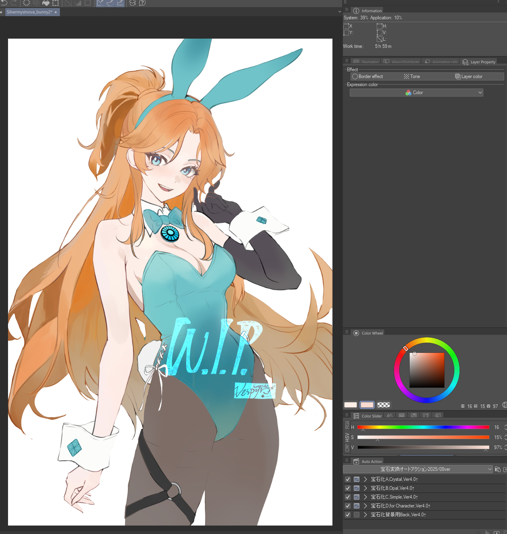The height and width of the screenshot is (534, 507).
Task: Click the Tone effect icon
Action: 406,76
